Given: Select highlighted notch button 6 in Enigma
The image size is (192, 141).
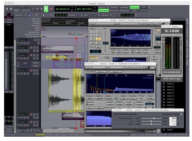Looking at the screenshot, I should pyautogui.click(x=98, y=39).
